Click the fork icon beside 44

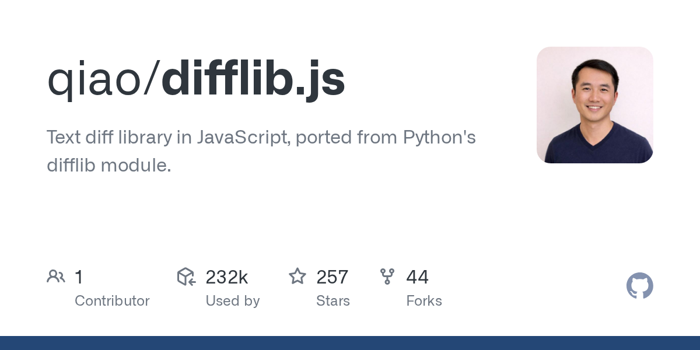coord(387,276)
